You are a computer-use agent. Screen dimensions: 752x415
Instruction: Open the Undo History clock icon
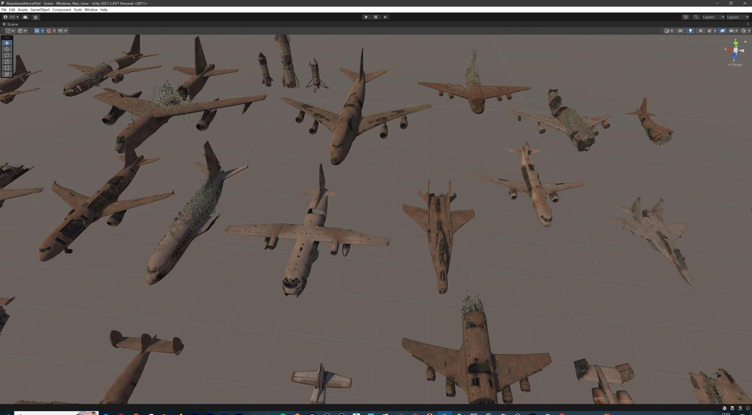[x=686, y=17]
